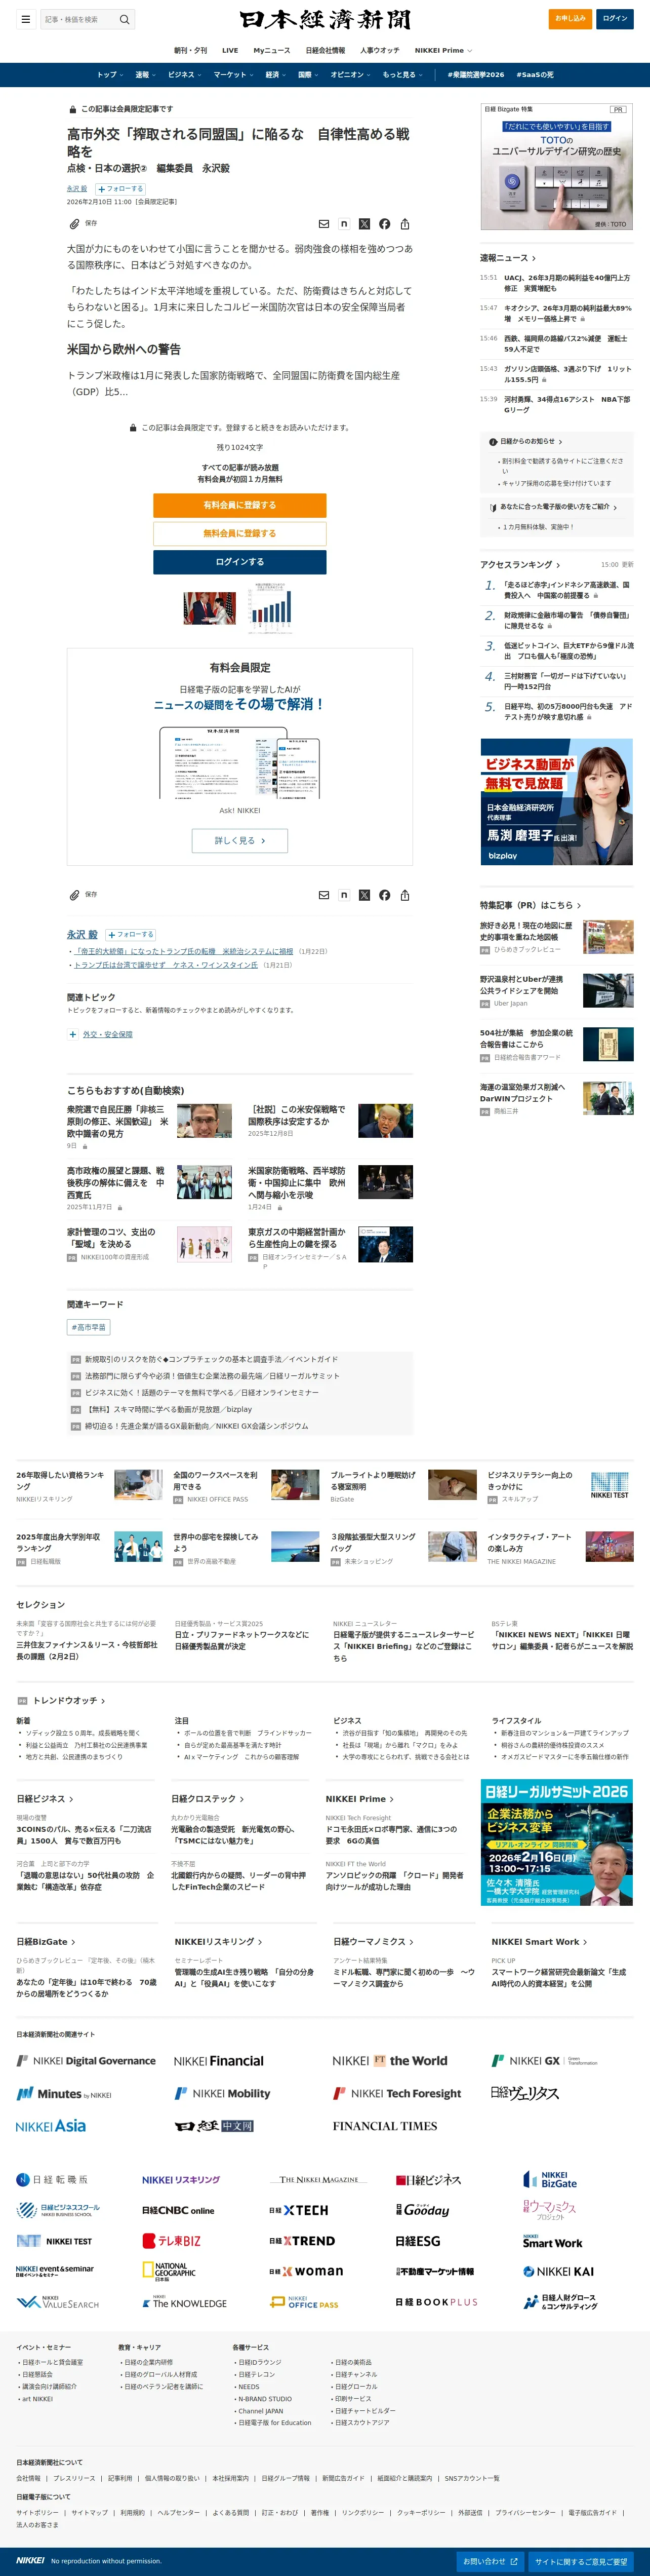Follow the 外交・安全保障 topic plus button

(73, 1035)
